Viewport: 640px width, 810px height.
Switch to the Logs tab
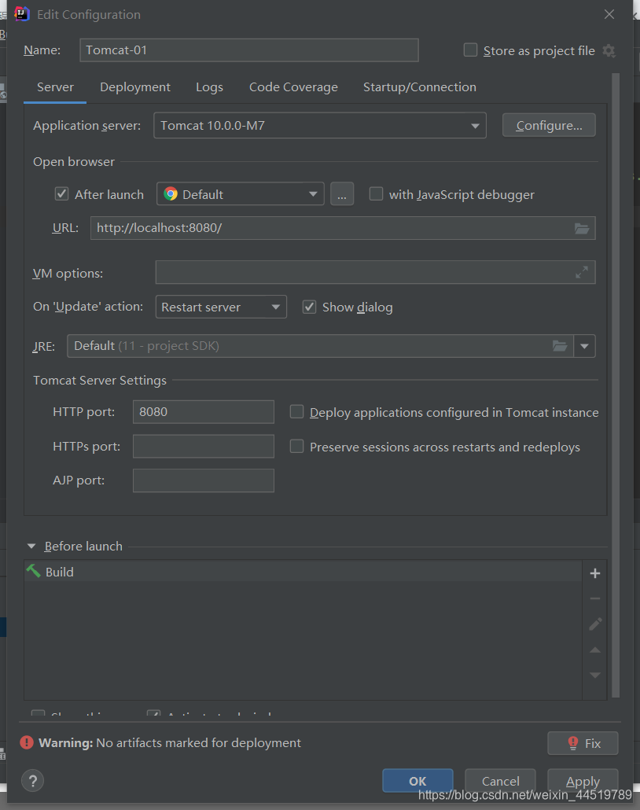pos(209,87)
